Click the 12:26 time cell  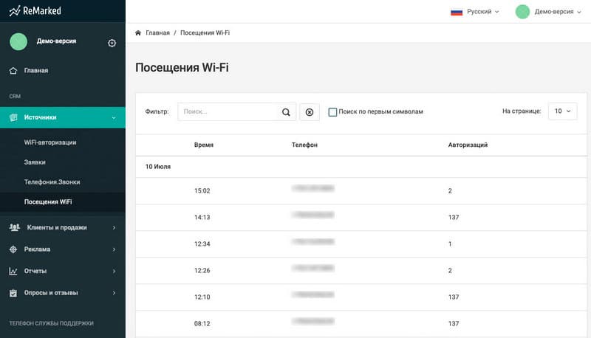(x=202, y=270)
